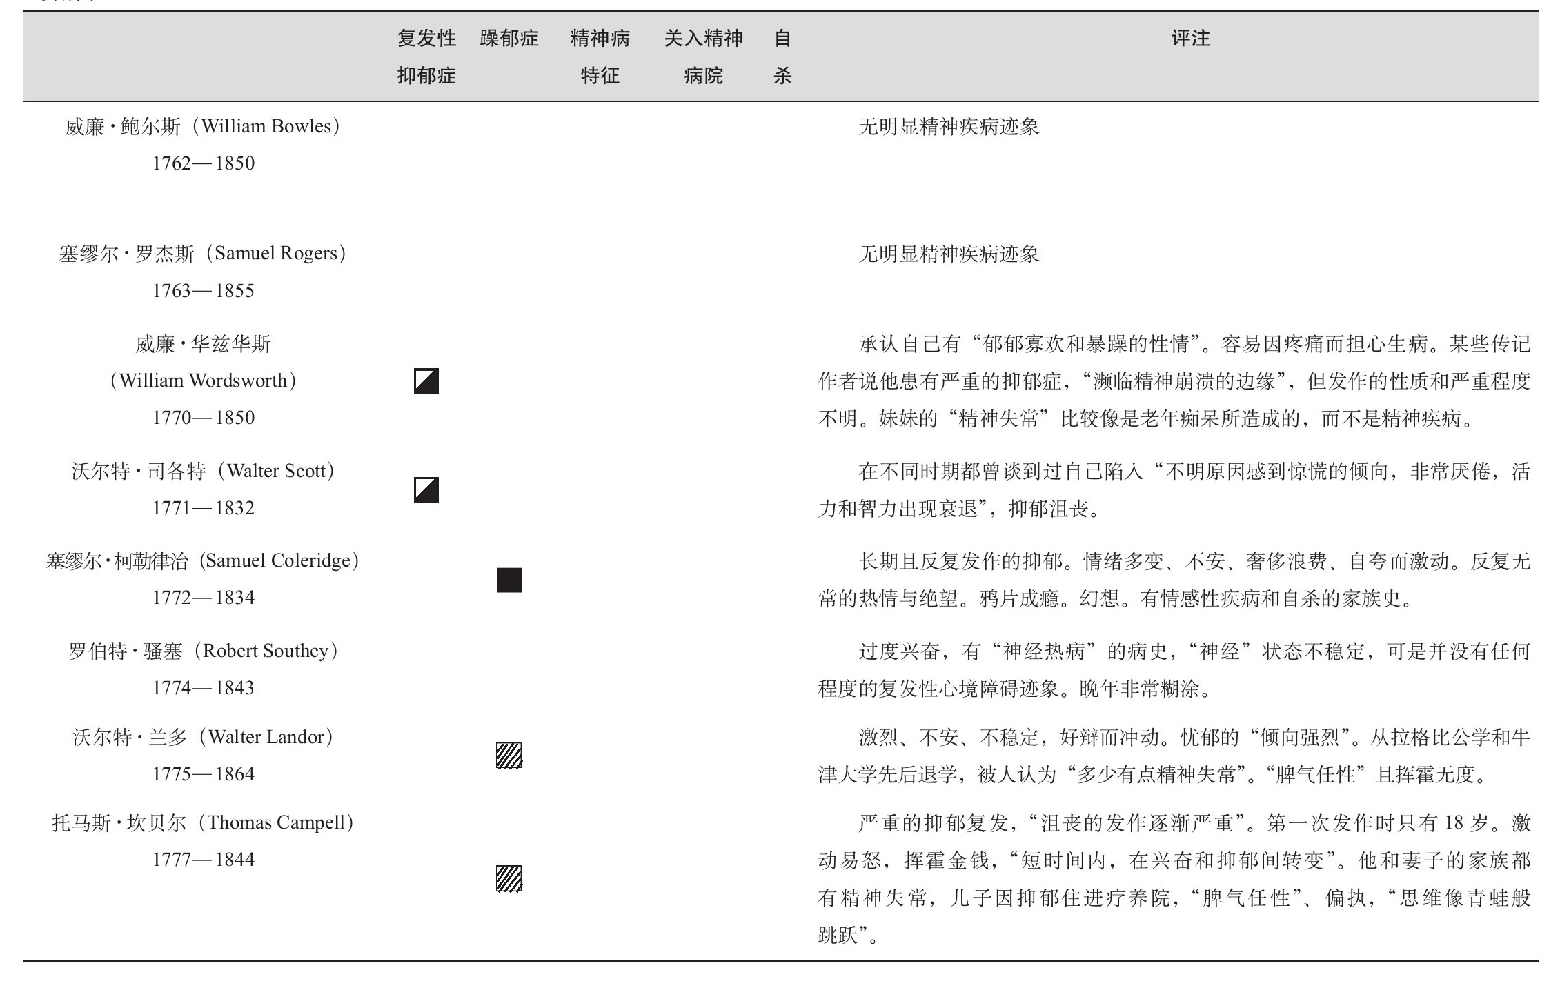1560x981 pixels.
Task: Click the name 塞缪尔·柯勒律治 (Samuel Coleridge)
Action: point(203,561)
